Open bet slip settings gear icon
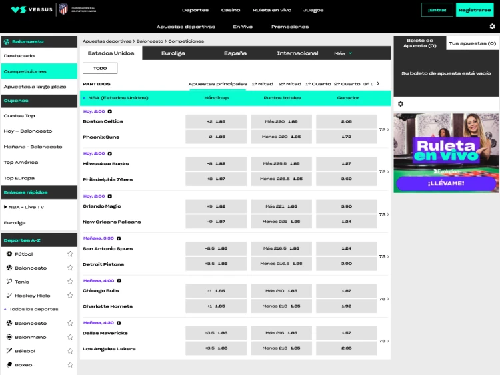Screen dimensions: 500x375 click(x=400, y=104)
